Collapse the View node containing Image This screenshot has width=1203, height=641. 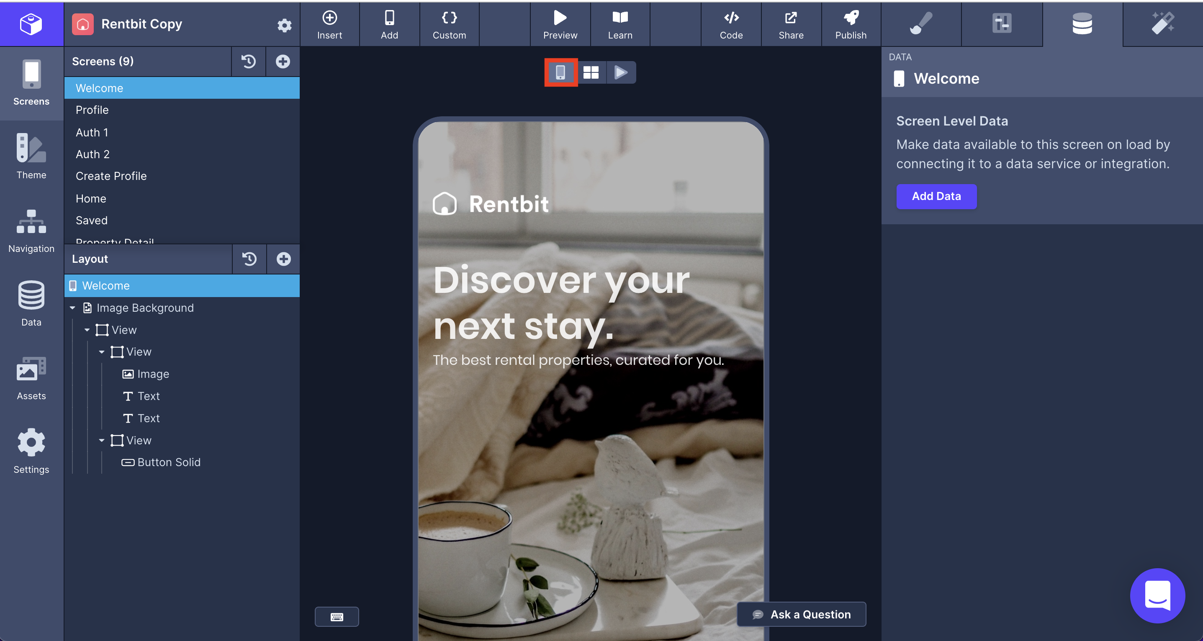coord(101,352)
